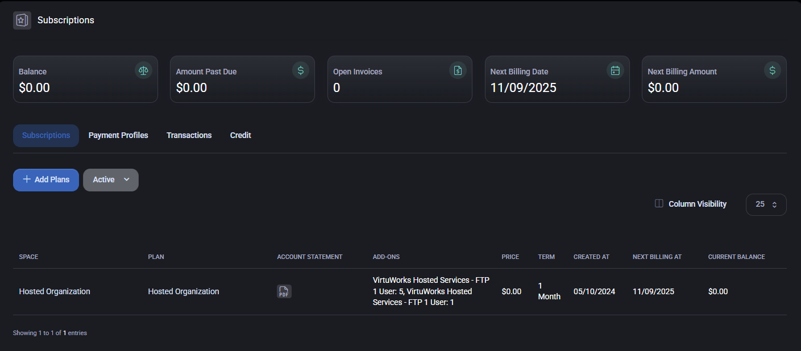Click the Hosted Organization space cell
Screen dimensions: 801x351
click(55, 291)
